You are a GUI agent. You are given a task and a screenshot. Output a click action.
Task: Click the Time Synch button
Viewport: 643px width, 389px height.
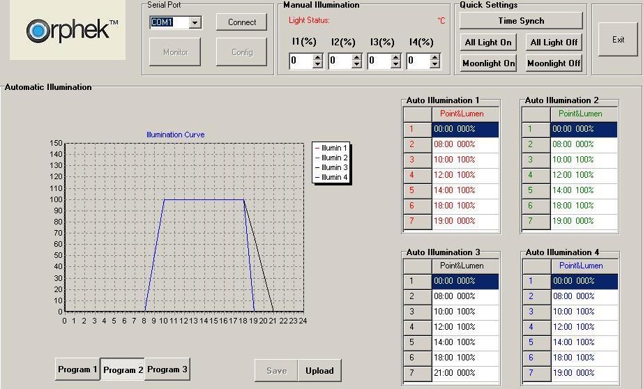(x=521, y=21)
